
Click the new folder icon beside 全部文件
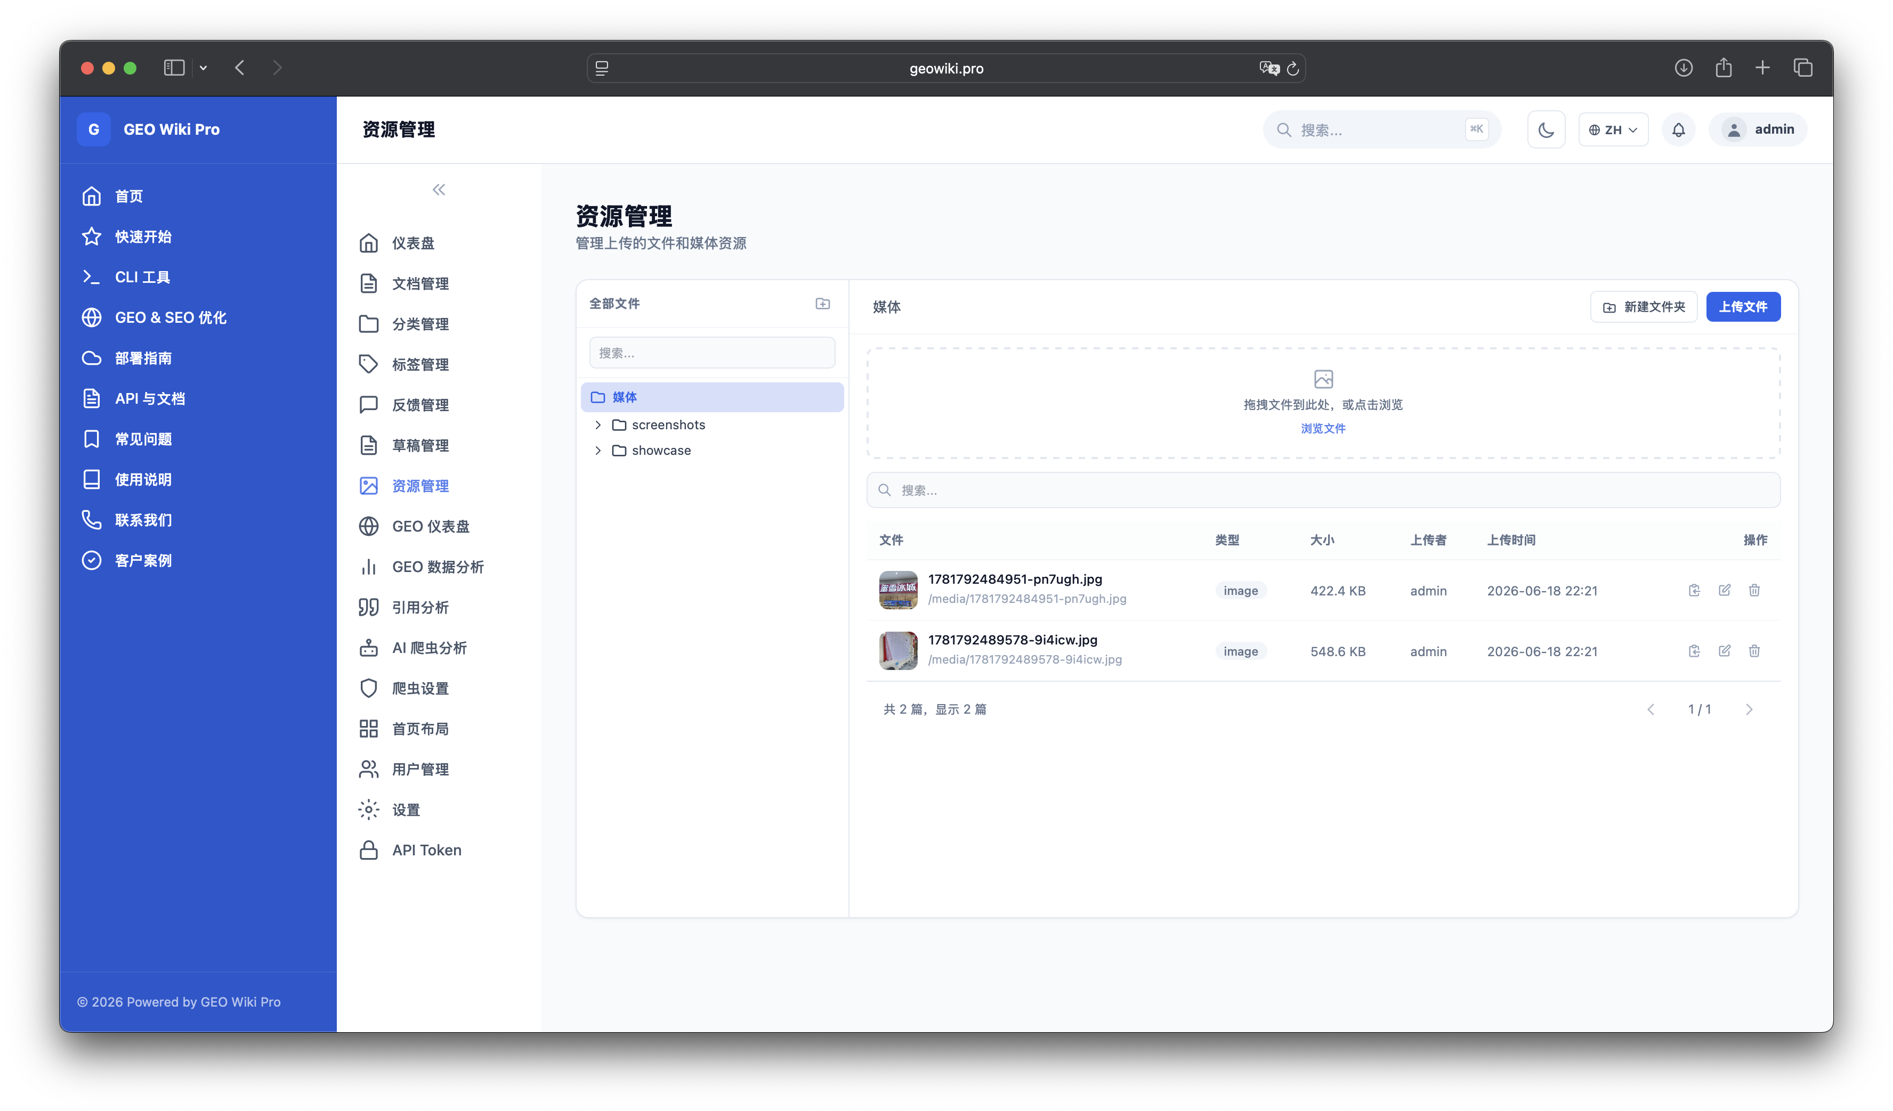(822, 303)
